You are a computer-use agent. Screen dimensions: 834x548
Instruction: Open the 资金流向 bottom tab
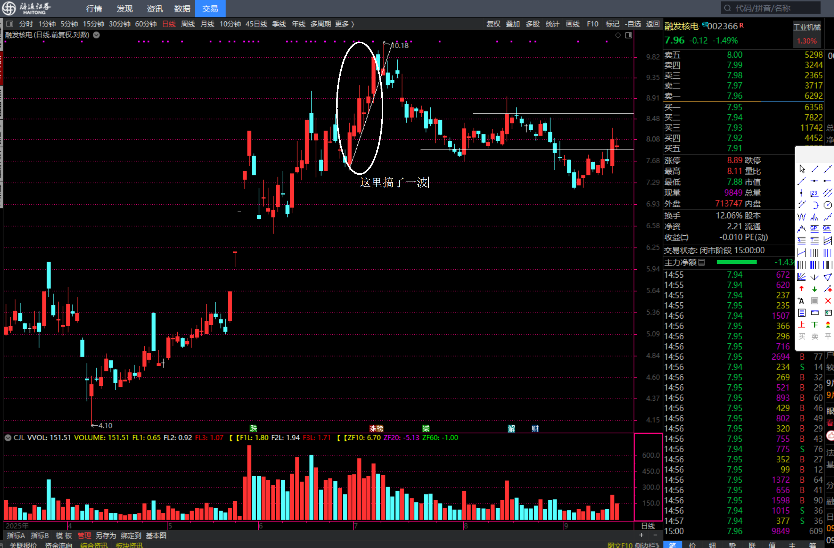click(x=58, y=545)
